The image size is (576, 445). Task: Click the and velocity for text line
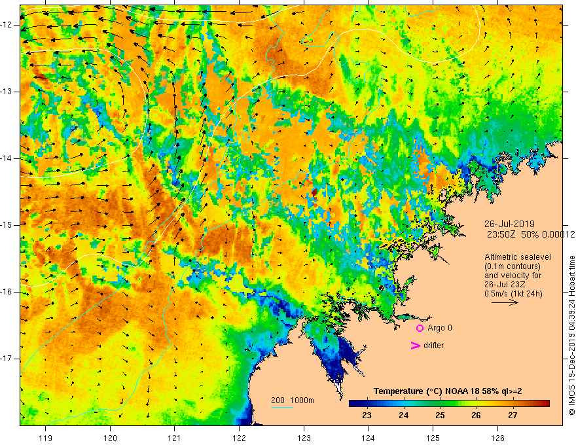pos(513,276)
